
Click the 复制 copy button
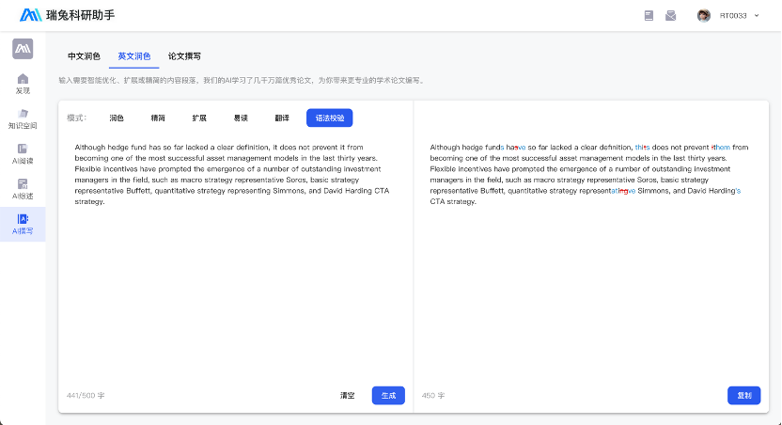coord(743,395)
